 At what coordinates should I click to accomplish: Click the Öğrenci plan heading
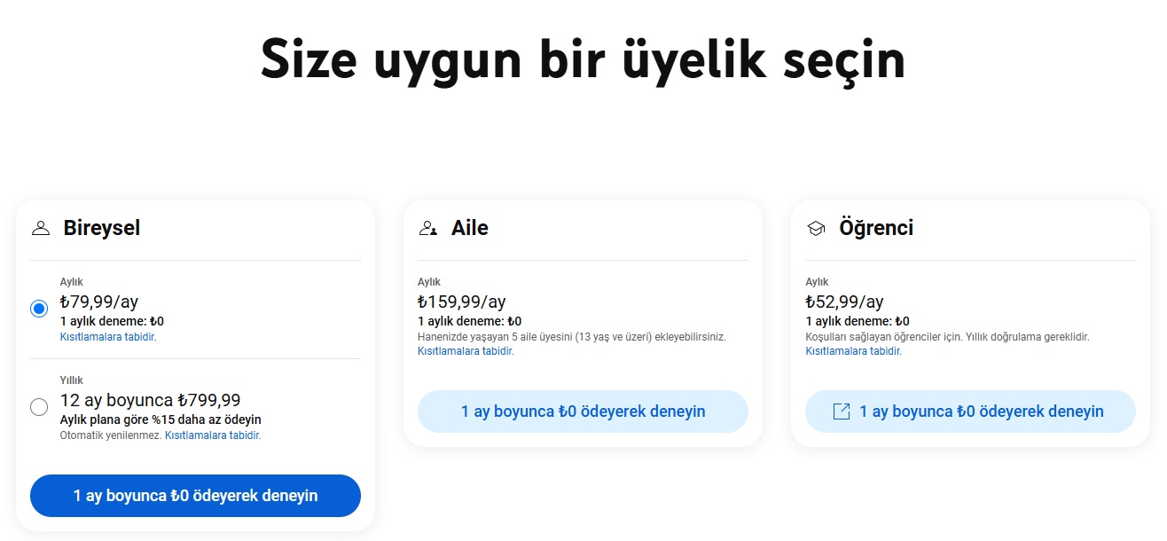[876, 228]
